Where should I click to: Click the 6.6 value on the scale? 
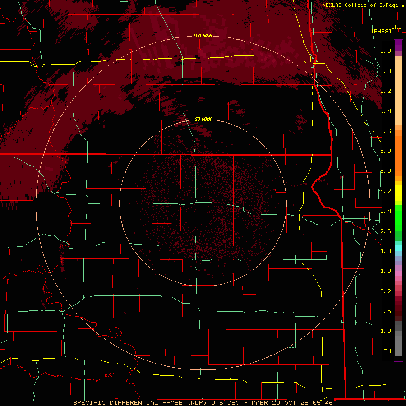click(386, 131)
